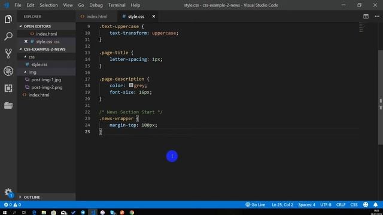Open the Manage gear icon
The width and height of the screenshot is (383, 215).
[8, 192]
